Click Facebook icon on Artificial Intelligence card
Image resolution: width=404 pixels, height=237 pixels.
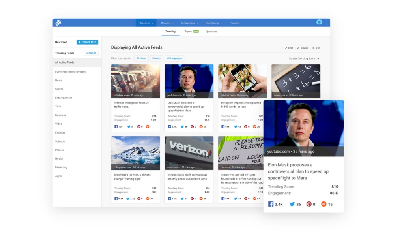click(116, 127)
